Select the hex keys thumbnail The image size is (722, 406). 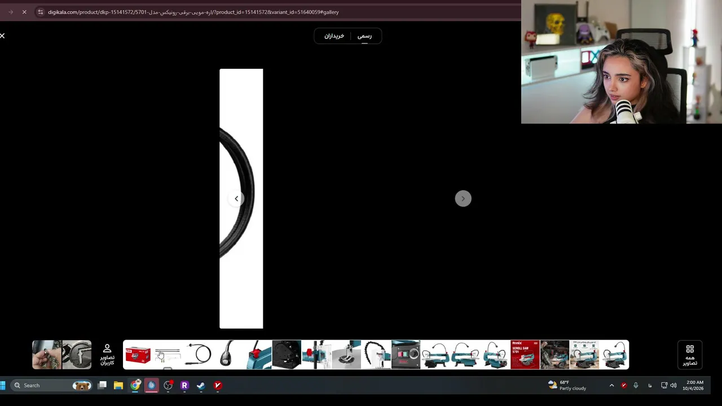point(168,355)
